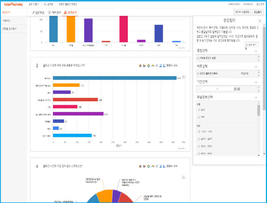Select pie chart icon for question 3
267x203 pixels.
pos(157,66)
